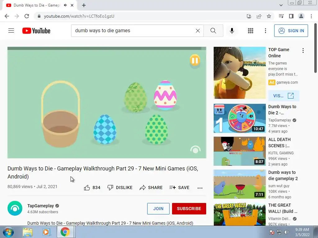
Task: Reload the page
Action: point(27,16)
